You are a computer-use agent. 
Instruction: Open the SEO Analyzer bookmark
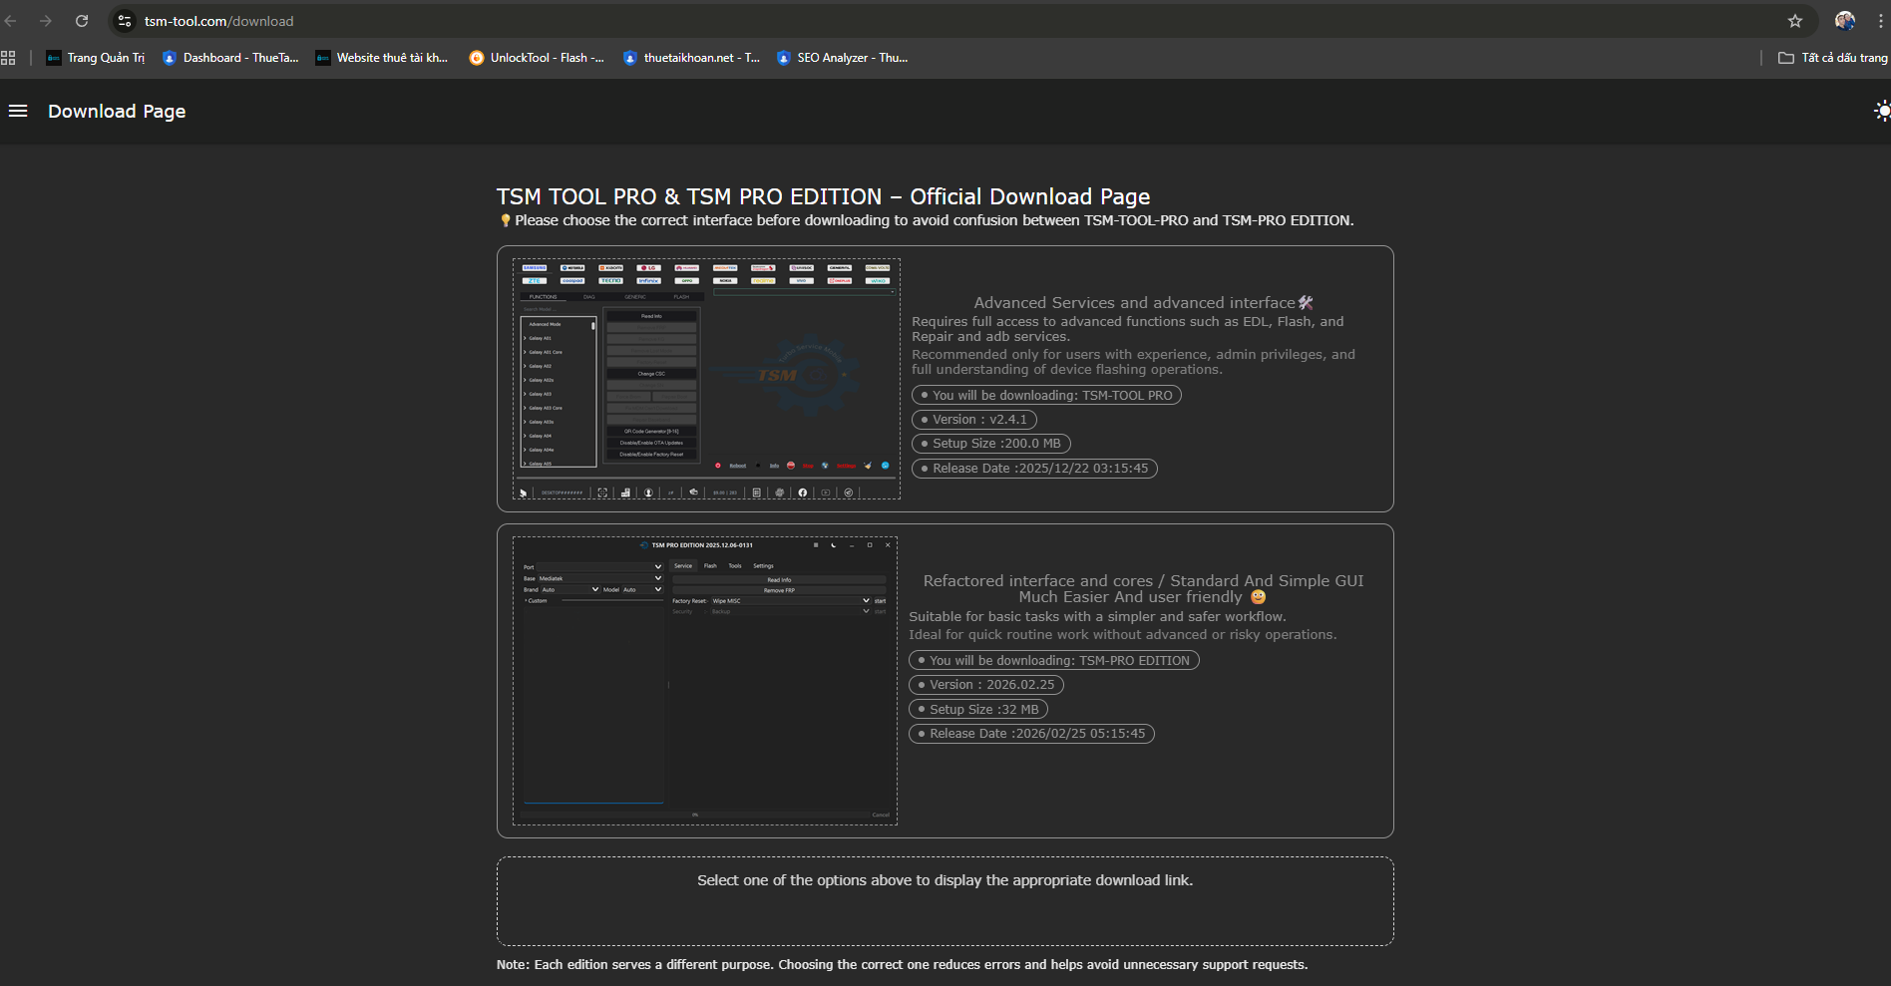(x=843, y=58)
